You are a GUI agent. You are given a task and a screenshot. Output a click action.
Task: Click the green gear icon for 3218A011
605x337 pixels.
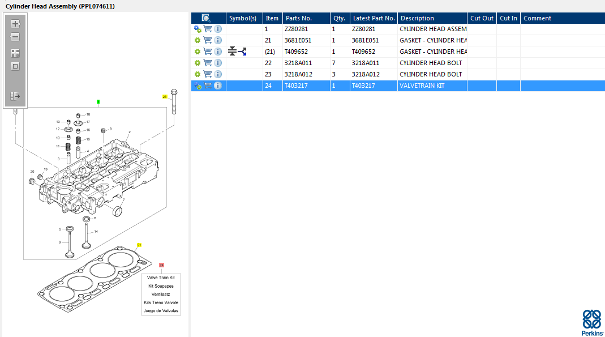pos(198,63)
